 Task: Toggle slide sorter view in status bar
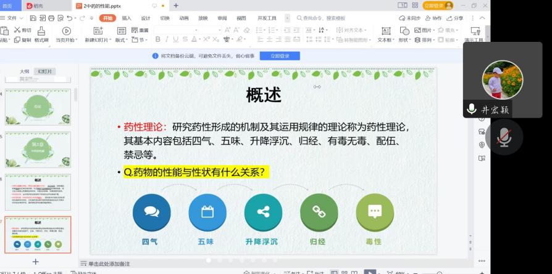(x=345, y=272)
